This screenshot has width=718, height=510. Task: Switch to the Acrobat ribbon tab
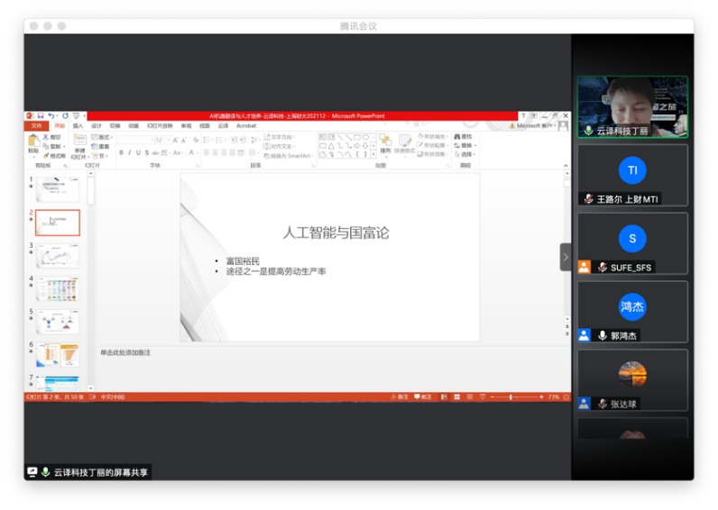click(246, 126)
